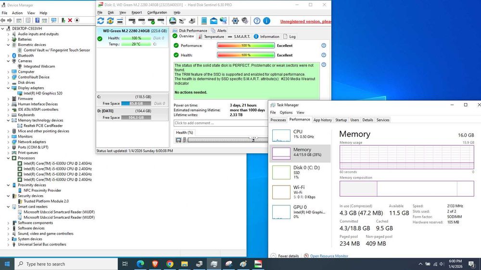
Task: Select GPU 0 in Task Manager sidebar
Action: pos(300,211)
